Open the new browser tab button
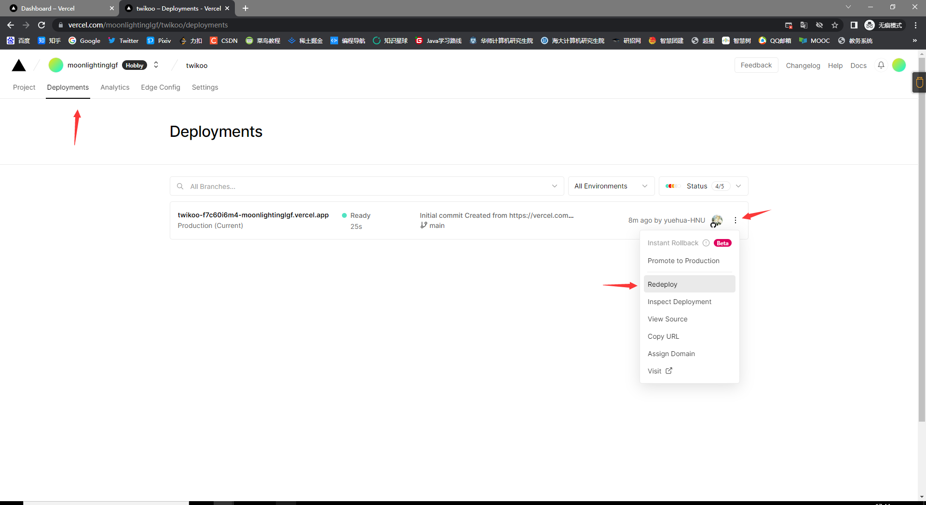926x505 pixels. pyautogui.click(x=245, y=8)
